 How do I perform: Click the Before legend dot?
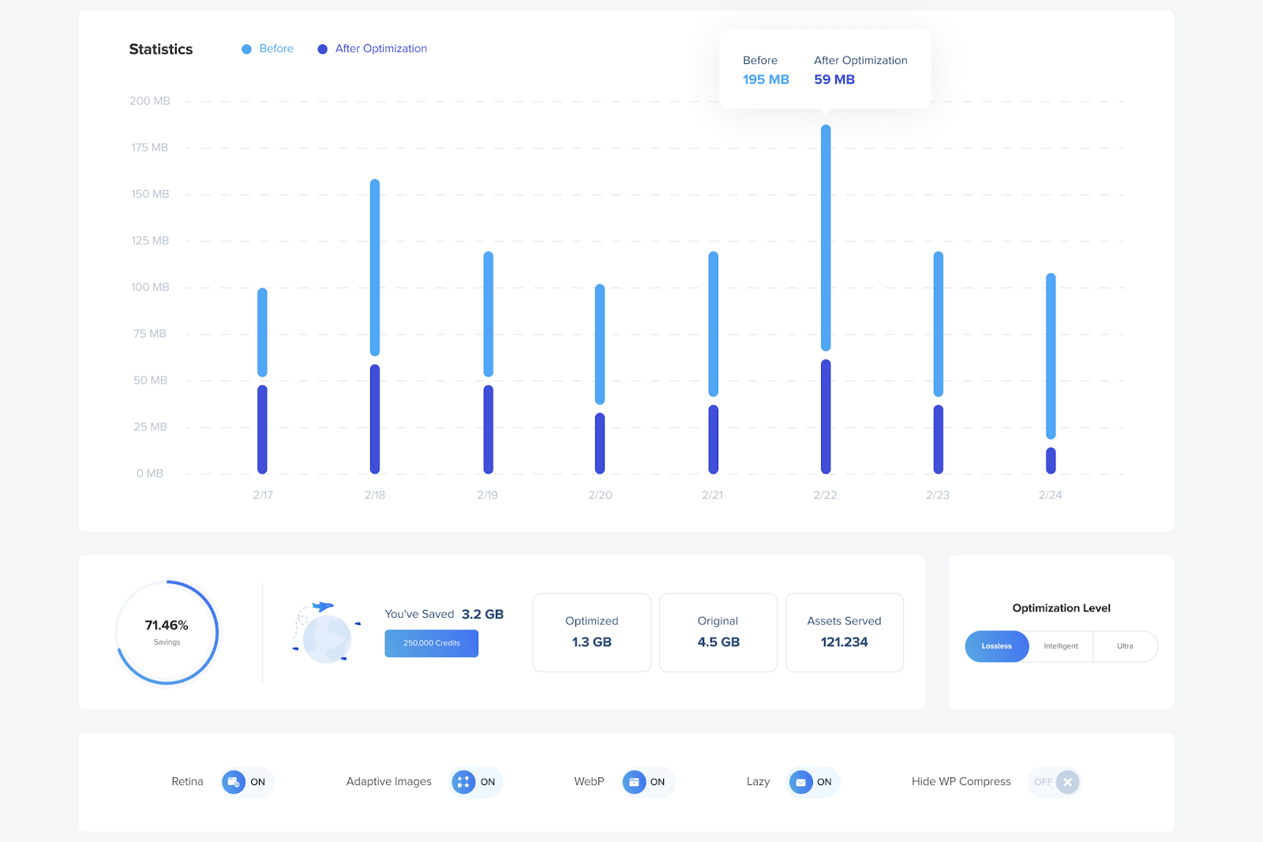pos(246,49)
